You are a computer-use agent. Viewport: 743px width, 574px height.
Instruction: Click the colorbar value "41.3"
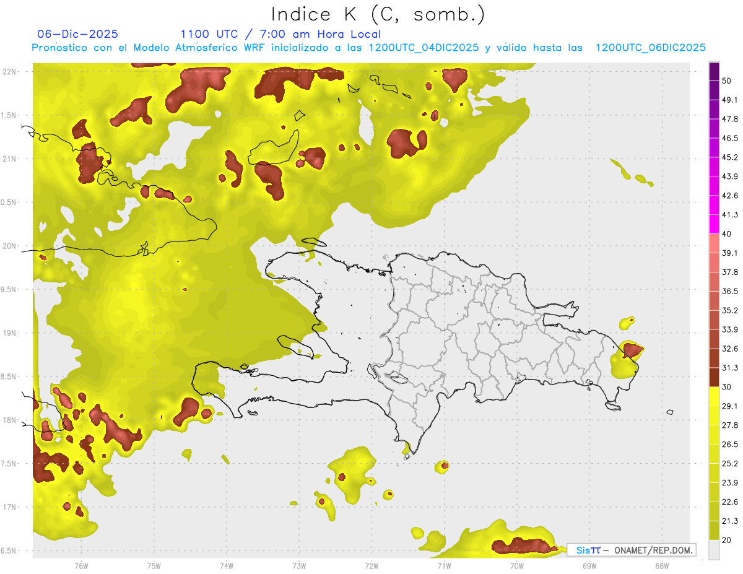coord(730,215)
